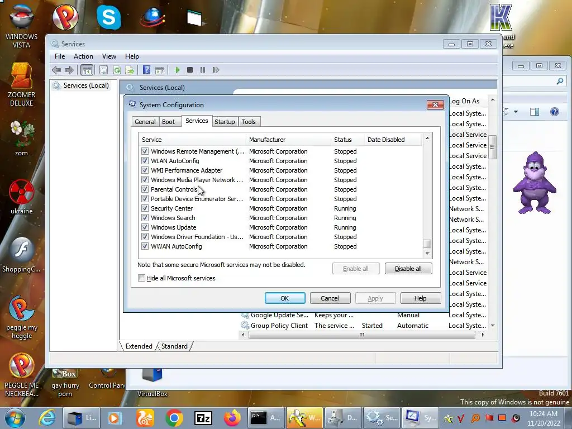Open Firefox from the taskbar

coord(232,418)
